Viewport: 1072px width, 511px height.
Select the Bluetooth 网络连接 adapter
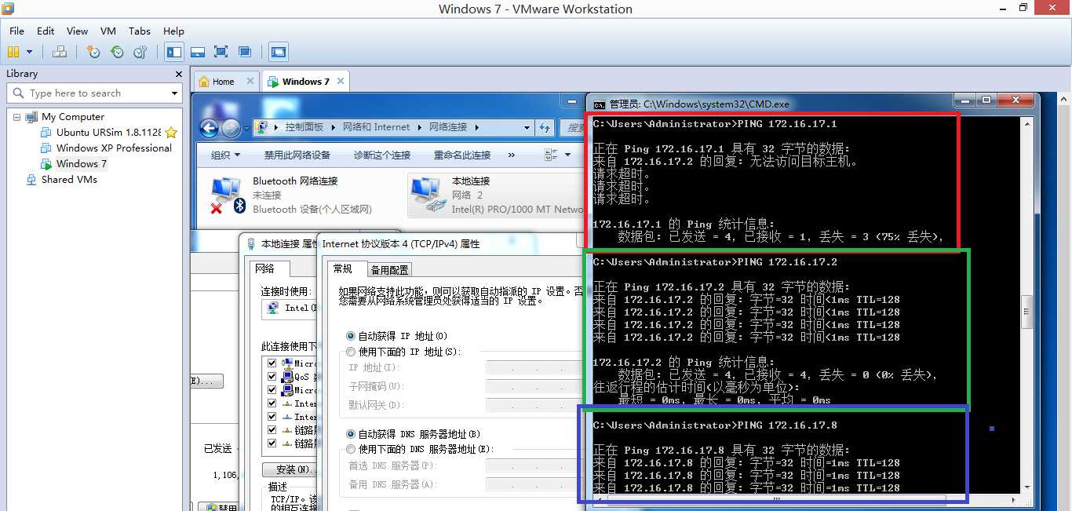coord(290,195)
